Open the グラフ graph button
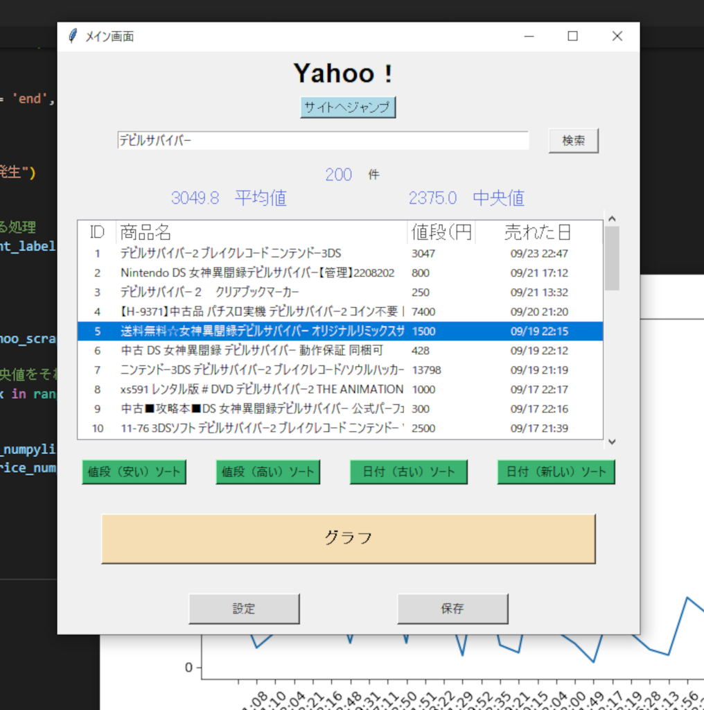 pos(349,538)
